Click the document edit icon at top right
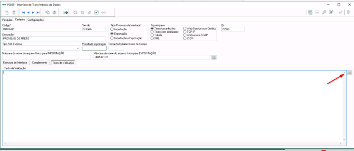 [x=331, y=13]
